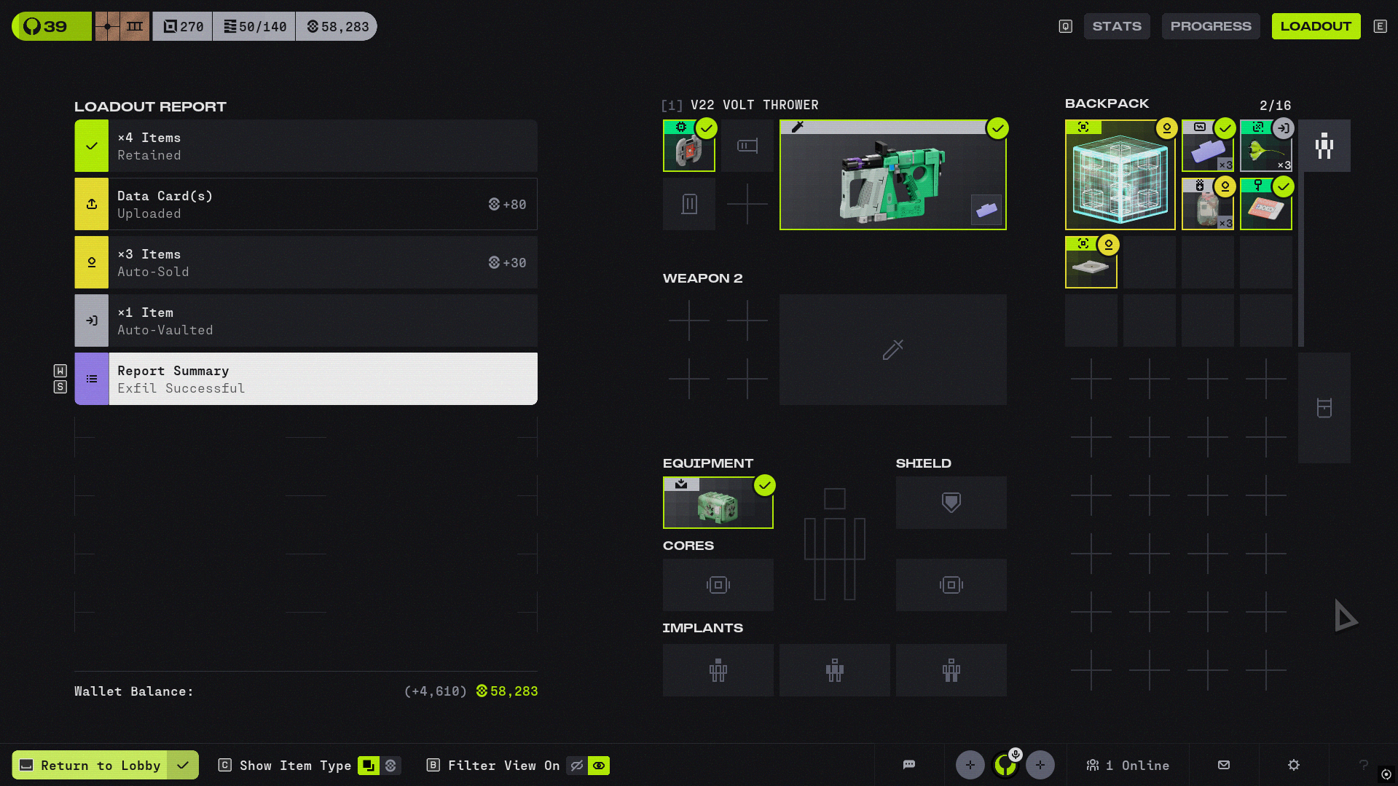This screenshot has width=1398, height=786.
Task: Select the grey plate backpack item
Action: tap(1091, 262)
